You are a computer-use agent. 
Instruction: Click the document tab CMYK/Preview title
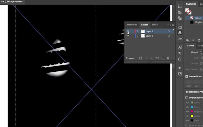pyautogui.click(x=11, y=2)
